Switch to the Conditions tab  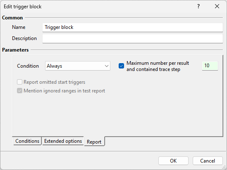click(x=27, y=141)
